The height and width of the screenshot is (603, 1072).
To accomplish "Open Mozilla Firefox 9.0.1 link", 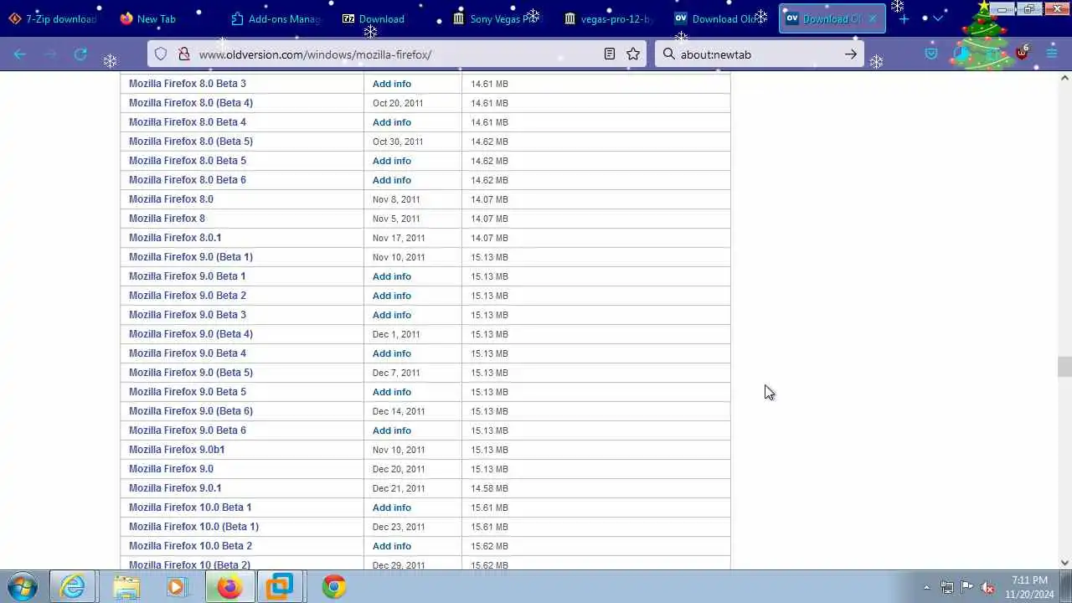I will [x=175, y=488].
